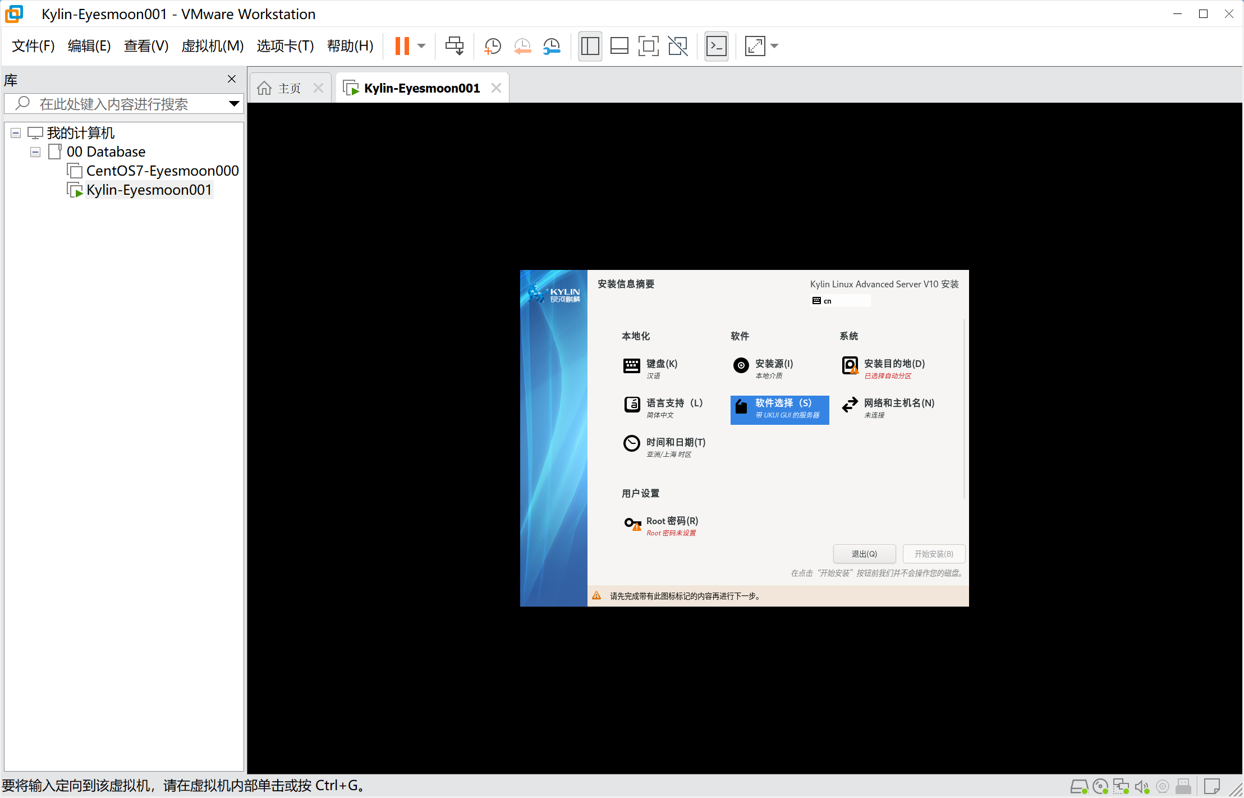Click the network adapter status icon
Viewport: 1244px width, 798px height.
[1121, 787]
